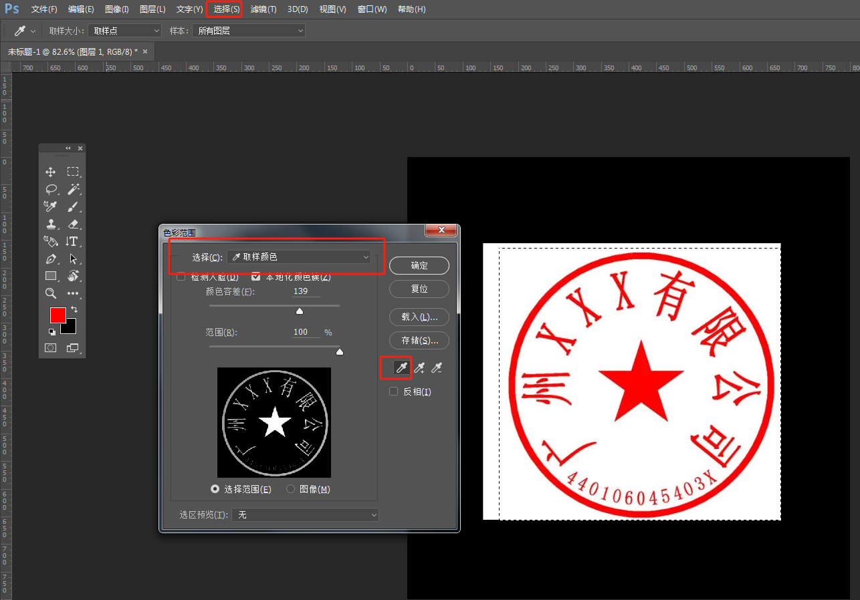Screen dimensions: 860x600
Task: Click the 复位 reset button
Action: (x=419, y=289)
